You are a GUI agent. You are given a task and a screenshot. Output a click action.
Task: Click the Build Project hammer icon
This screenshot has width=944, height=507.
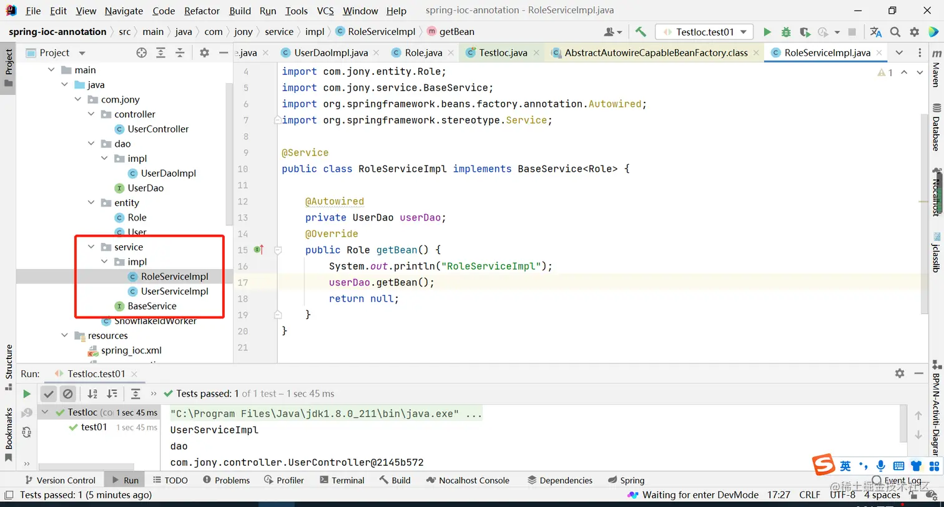pos(641,32)
